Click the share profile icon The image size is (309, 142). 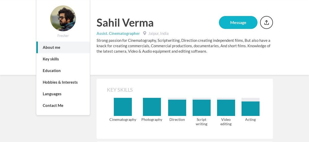[267, 22]
